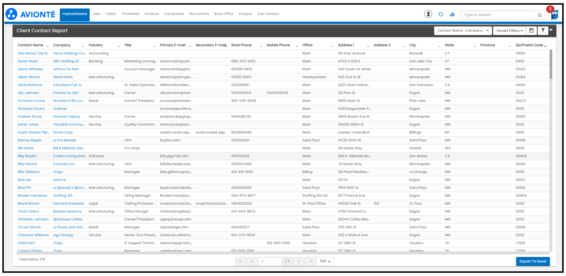Open the Title column menu chevron
566x276 pixels.
pyautogui.click(x=154, y=46)
